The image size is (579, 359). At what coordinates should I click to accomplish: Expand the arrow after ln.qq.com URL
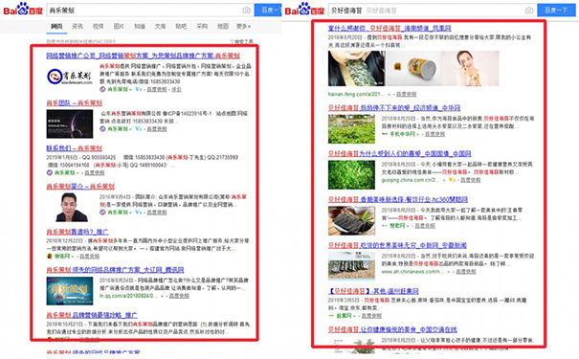click(x=162, y=296)
